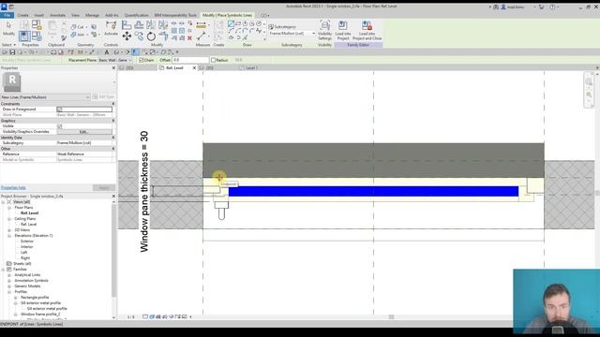Click the red Delete X icon

click(189, 37)
